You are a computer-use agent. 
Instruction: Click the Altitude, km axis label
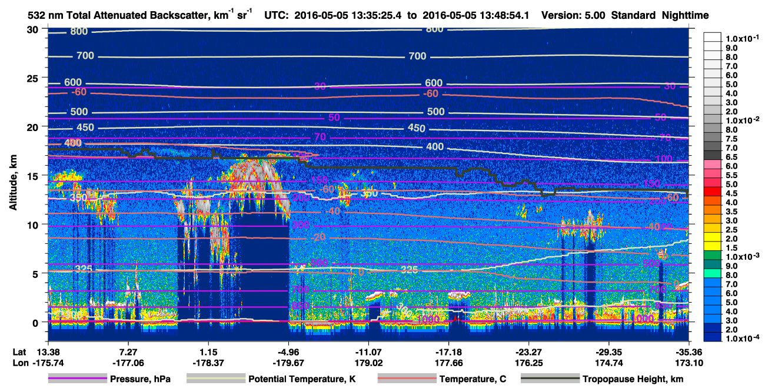14,183
